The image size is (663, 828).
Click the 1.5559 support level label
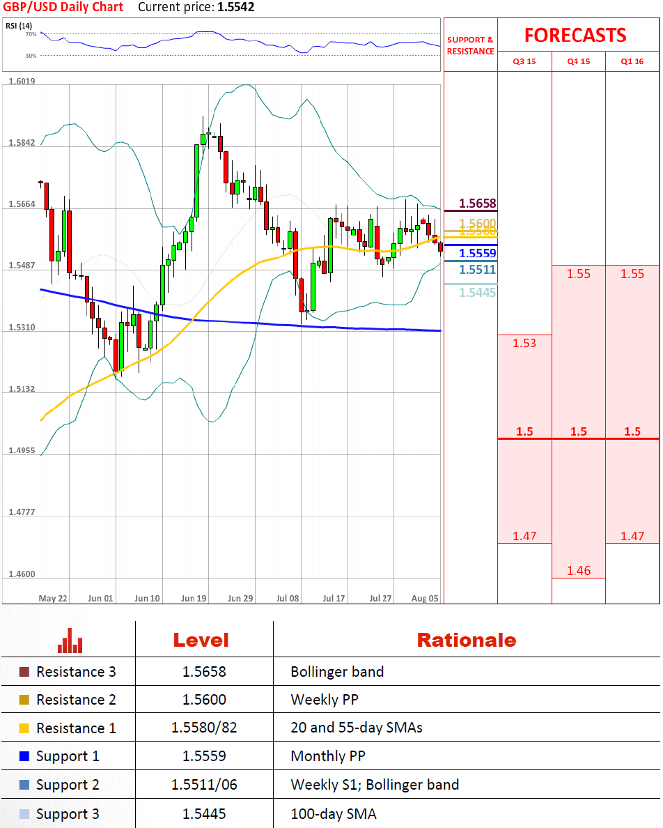(477, 254)
